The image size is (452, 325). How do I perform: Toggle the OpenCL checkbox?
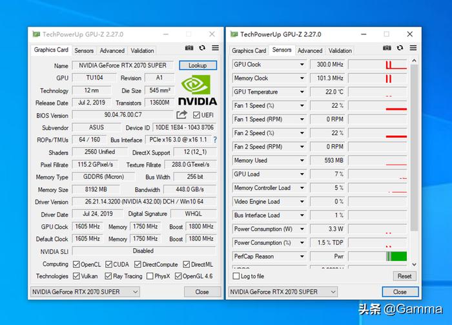(76, 264)
